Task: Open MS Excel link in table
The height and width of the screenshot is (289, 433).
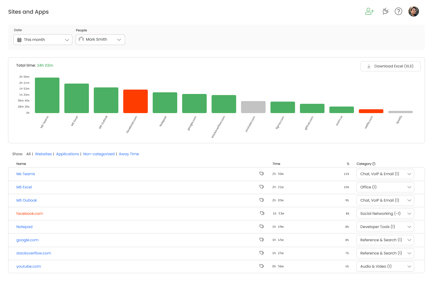Action: click(x=24, y=187)
